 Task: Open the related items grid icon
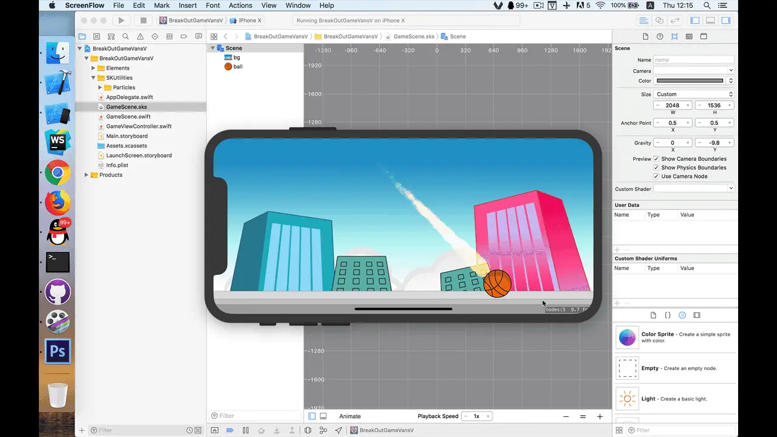[x=214, y=36]
